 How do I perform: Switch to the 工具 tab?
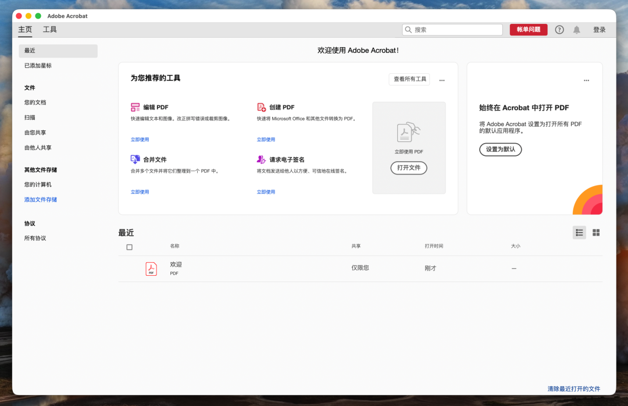(x=50, y=29)
